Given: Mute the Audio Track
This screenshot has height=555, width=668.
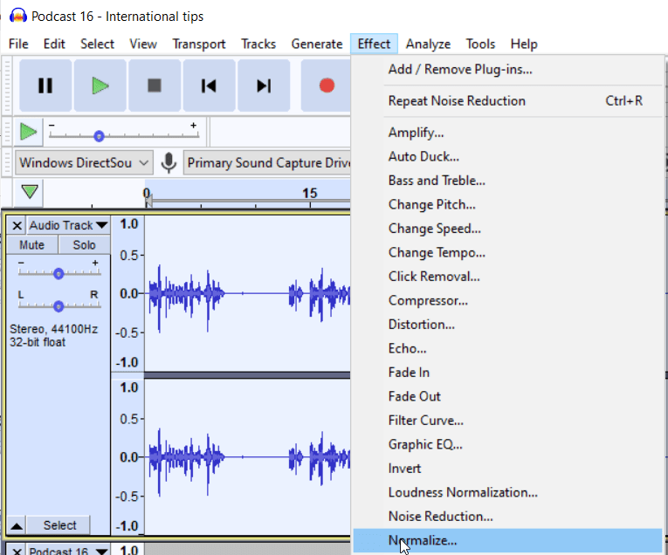Looking at the screenshot, I should [x=32, y=245].
